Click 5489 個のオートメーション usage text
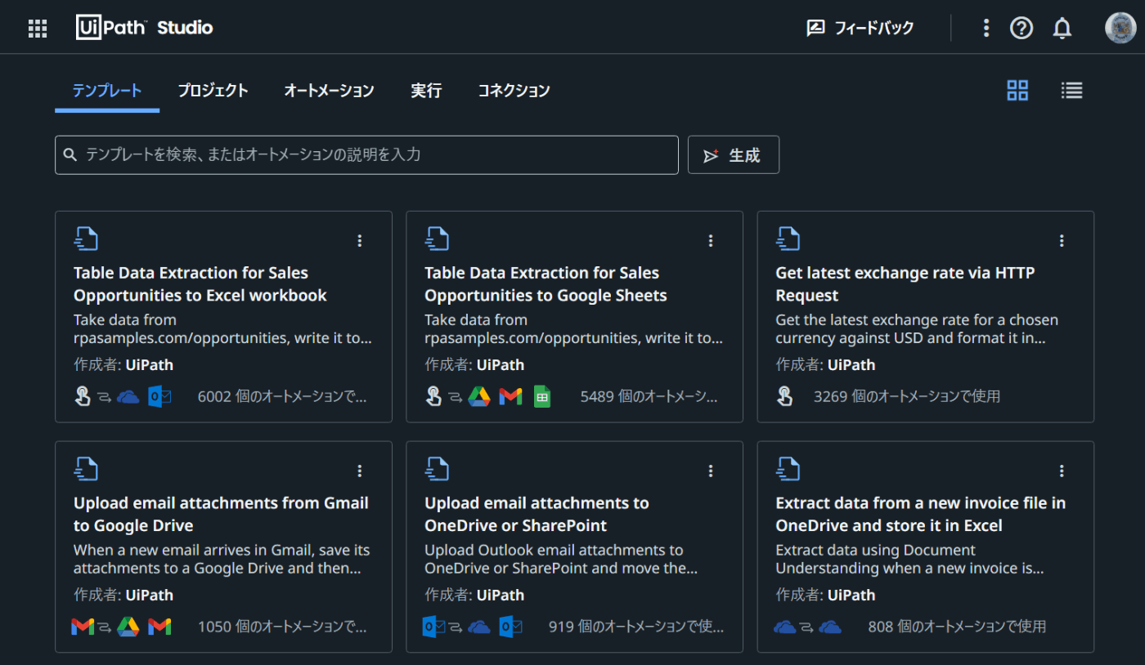1145x665 pixels. point(649,397)
